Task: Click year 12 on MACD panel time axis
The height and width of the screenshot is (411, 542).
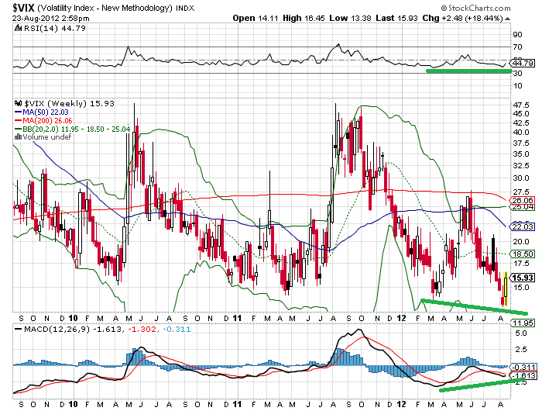Action: click(401, 404)
